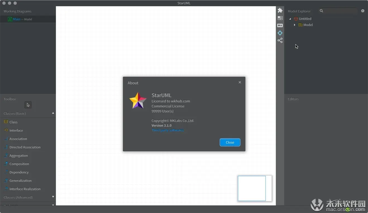The width and height of the screenshot is (368, 213).
Task: Click the 'Toolbox' panel header
Action: [10, 99]
